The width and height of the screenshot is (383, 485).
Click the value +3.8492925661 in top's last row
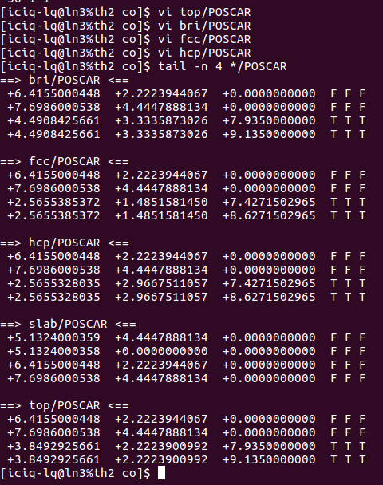pyautogui.click(x=53, y=459)
